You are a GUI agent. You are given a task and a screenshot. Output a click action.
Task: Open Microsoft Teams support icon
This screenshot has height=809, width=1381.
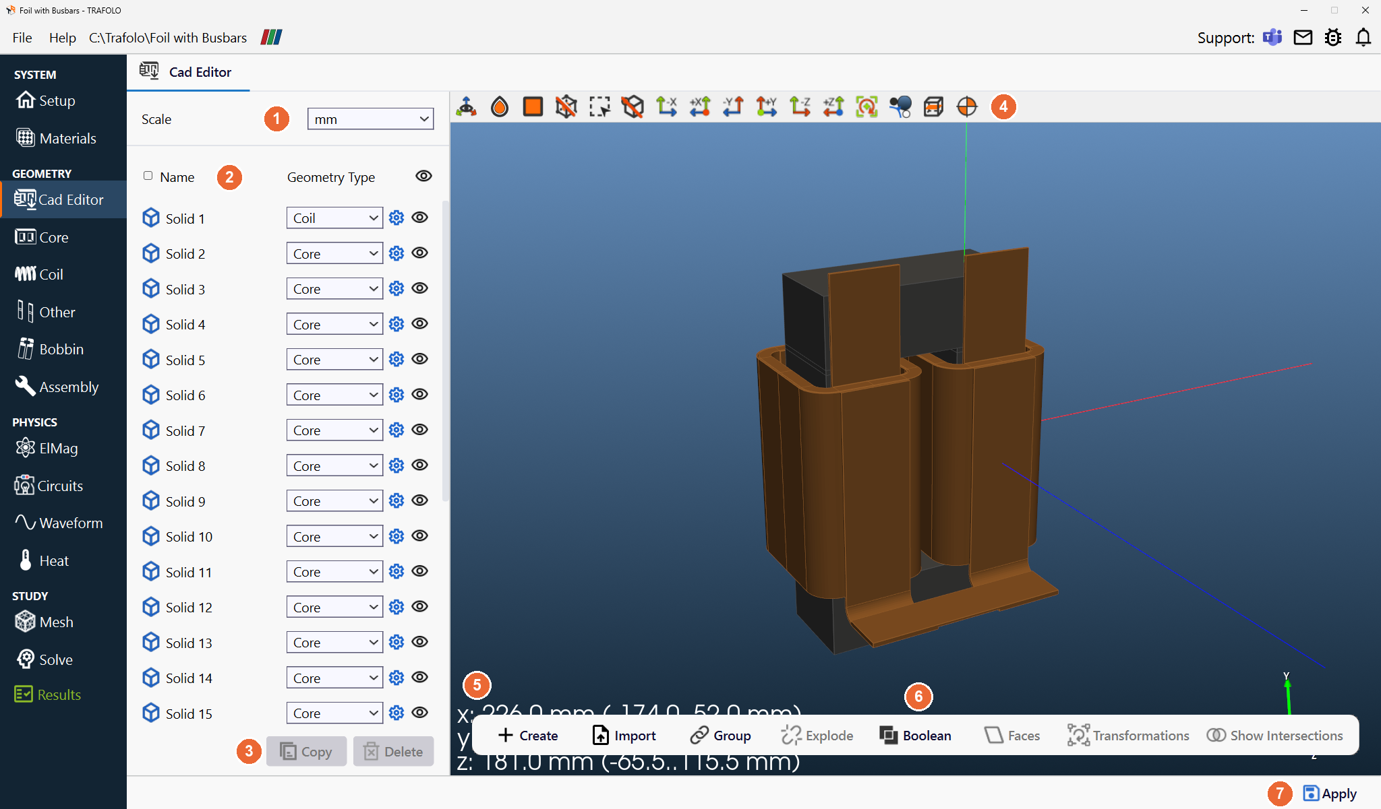click(1272, 37)
